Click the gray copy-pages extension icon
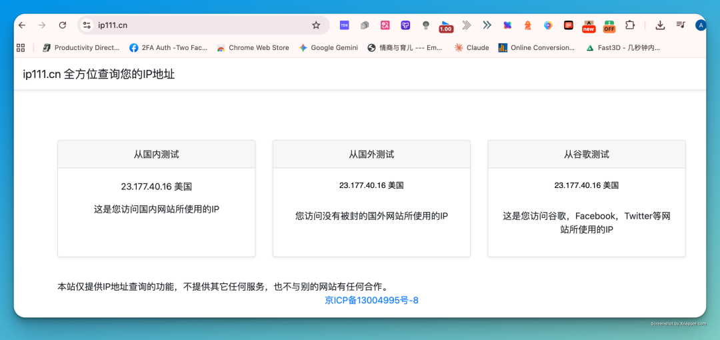This screenshot has height=340, width=720. (365, 25)
